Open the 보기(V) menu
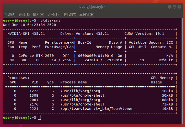Viewport: 185px width, 127px height. click(39, 14)
